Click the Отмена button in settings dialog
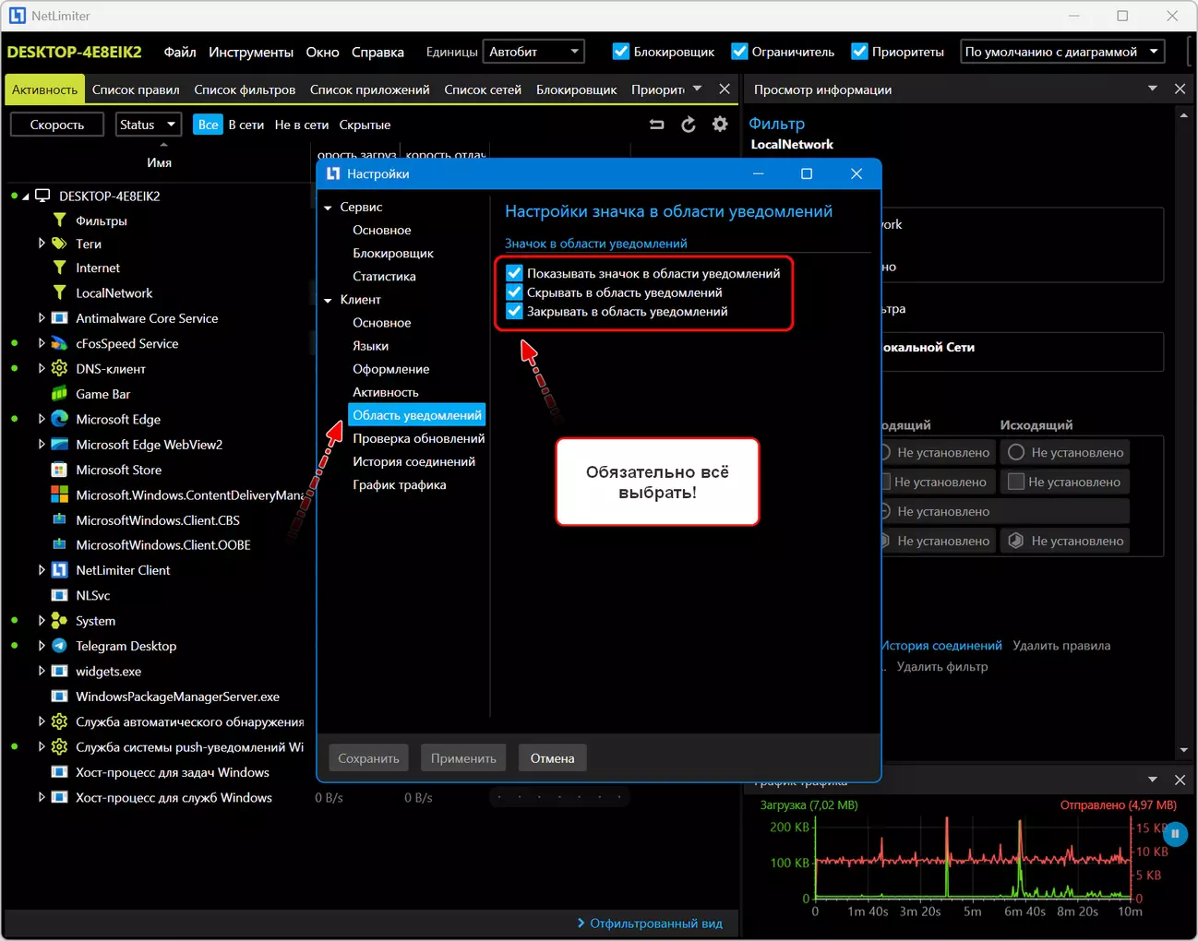Viewport: 1198px width, 941px height. (552, 758)
